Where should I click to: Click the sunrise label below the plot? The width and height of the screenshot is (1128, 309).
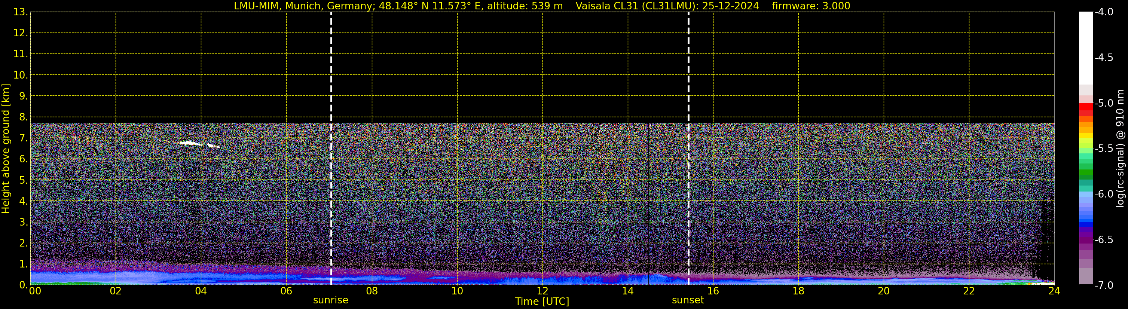coord(331,300)
